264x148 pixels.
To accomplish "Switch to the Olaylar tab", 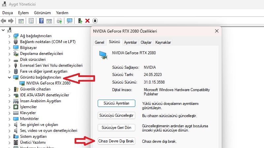I will coord(146,42).
